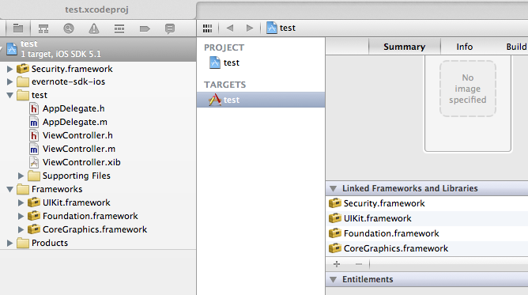Switch to the Info tab
This screenshot has width=528, height=295.
(x=464, y=47)
